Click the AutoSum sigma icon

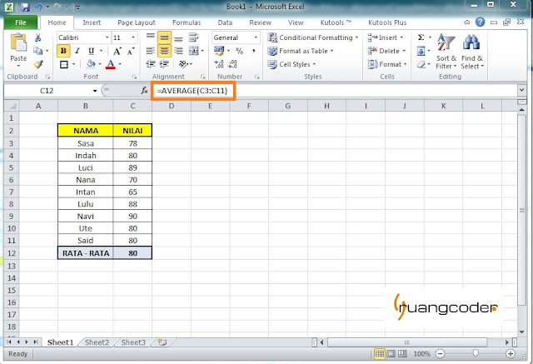(x=421, y=37)
